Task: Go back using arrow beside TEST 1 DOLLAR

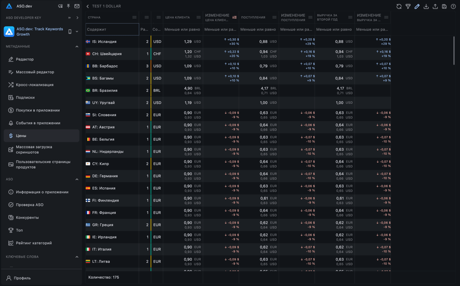Action: 88,6
